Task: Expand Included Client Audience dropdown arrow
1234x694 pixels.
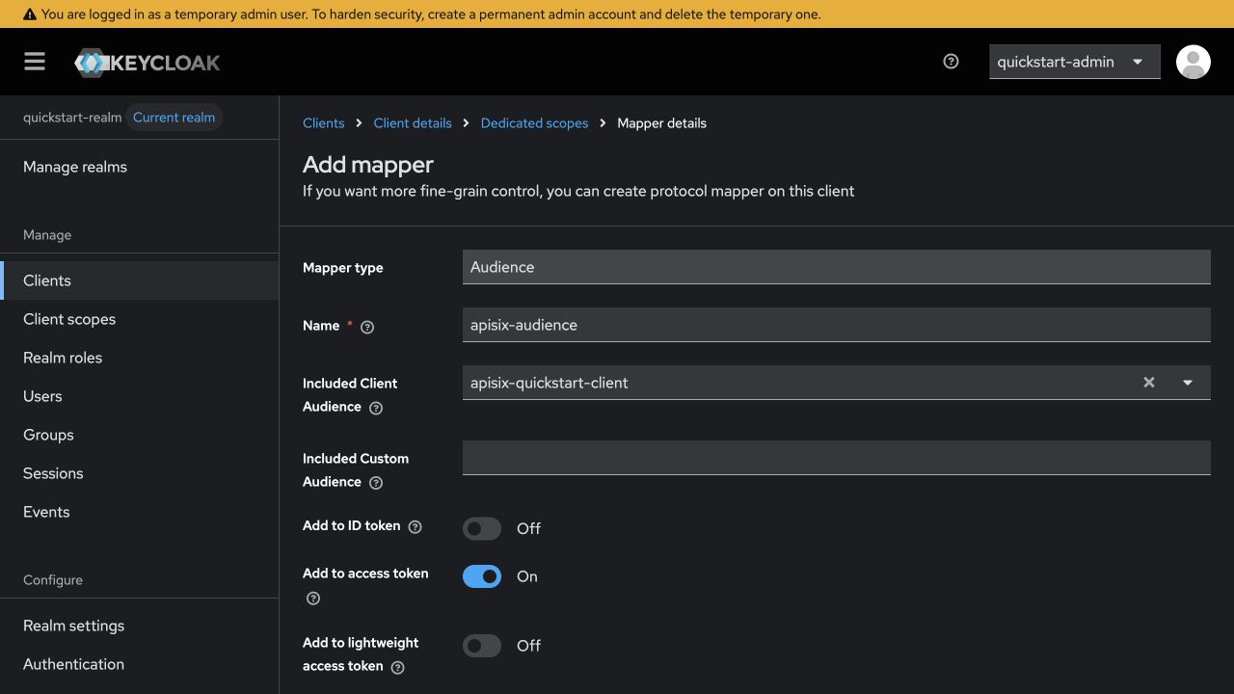Action: tap(1188, 383)
